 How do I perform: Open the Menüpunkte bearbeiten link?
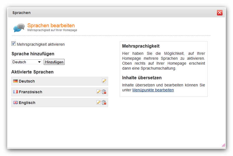[153, 90]
